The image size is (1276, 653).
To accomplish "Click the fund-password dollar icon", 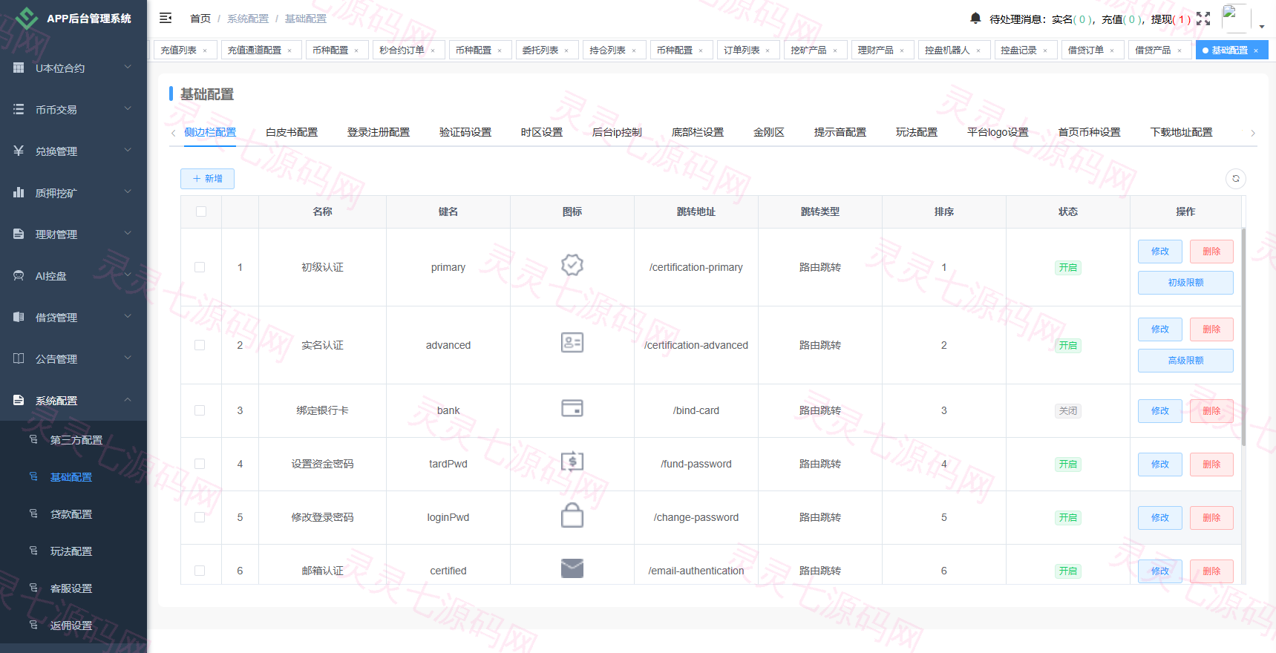I will [x=572, y=462].
